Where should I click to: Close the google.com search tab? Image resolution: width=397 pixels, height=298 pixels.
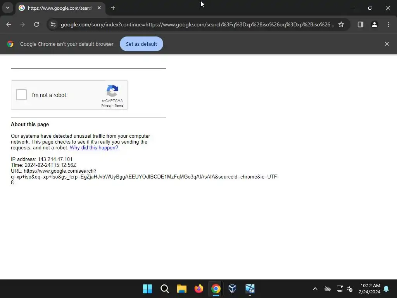tap(99, 8)
